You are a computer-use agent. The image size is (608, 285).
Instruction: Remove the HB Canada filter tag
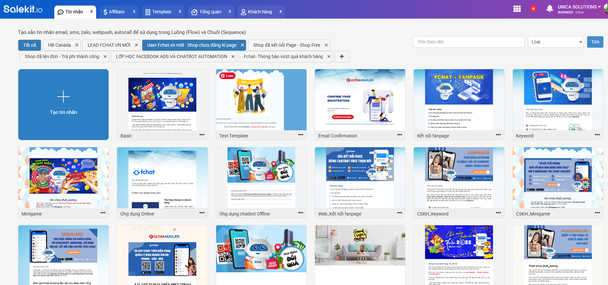coord(77,45)
